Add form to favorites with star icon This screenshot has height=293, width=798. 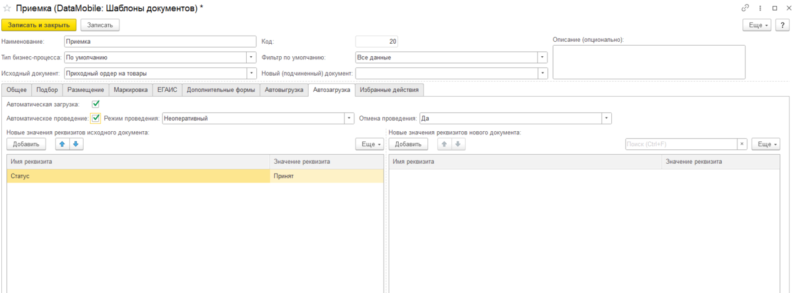(7, 8)
